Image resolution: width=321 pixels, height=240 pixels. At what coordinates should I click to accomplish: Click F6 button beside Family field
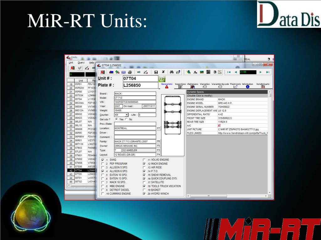(x=158, y=142)
